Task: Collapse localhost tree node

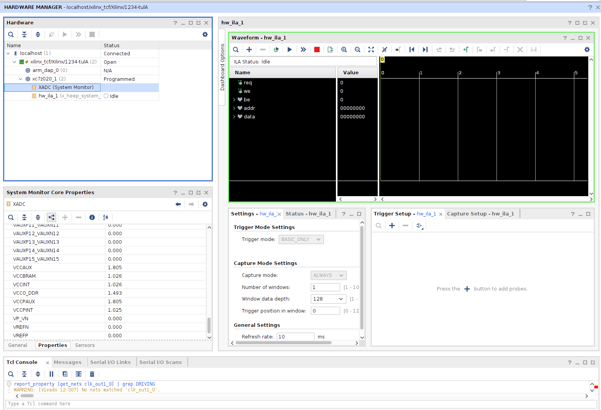Action: (9, 53)
